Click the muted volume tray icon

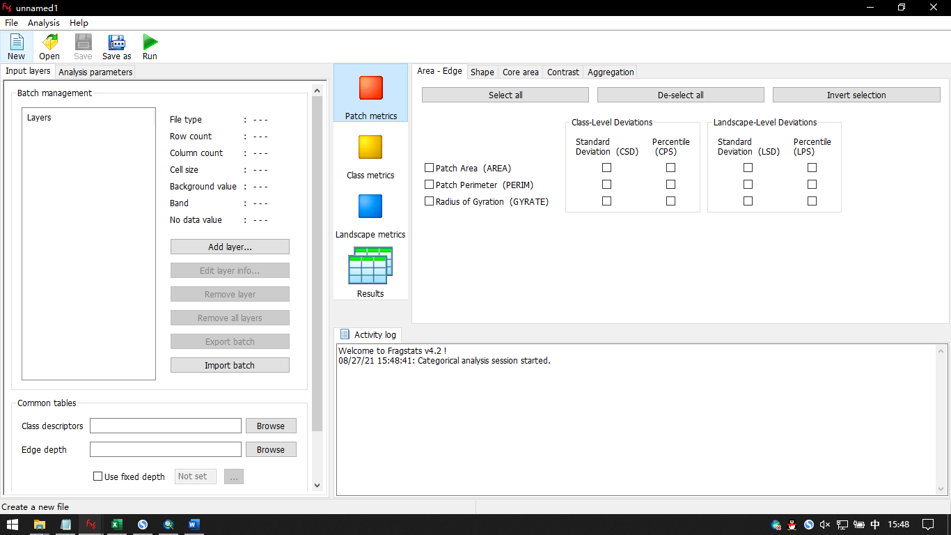(x=825, y=525)
